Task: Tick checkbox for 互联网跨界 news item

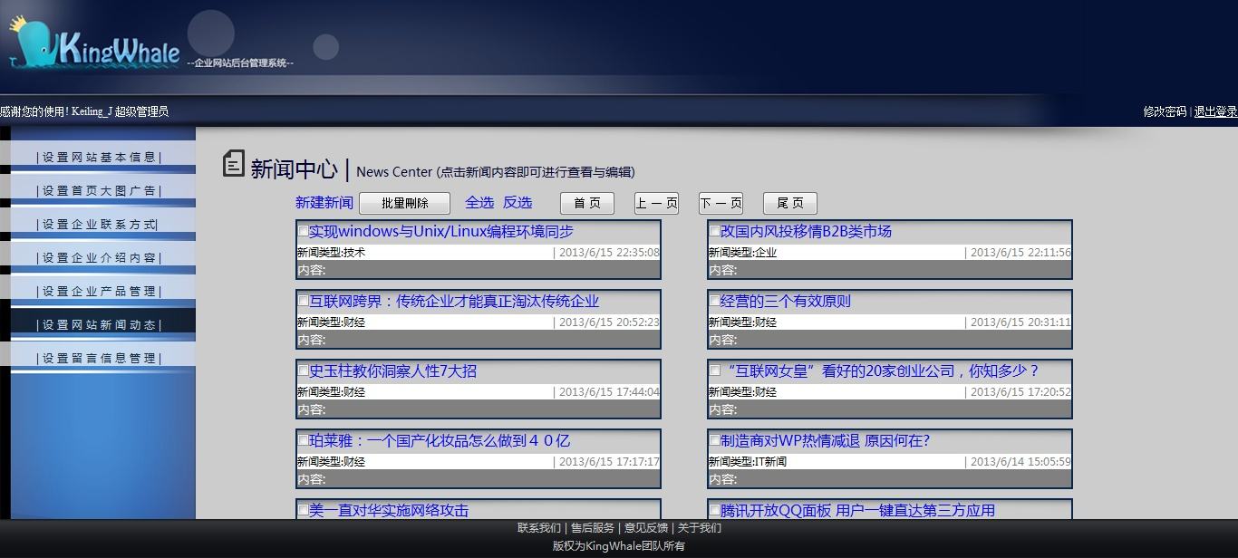Action: pos(303,301)
